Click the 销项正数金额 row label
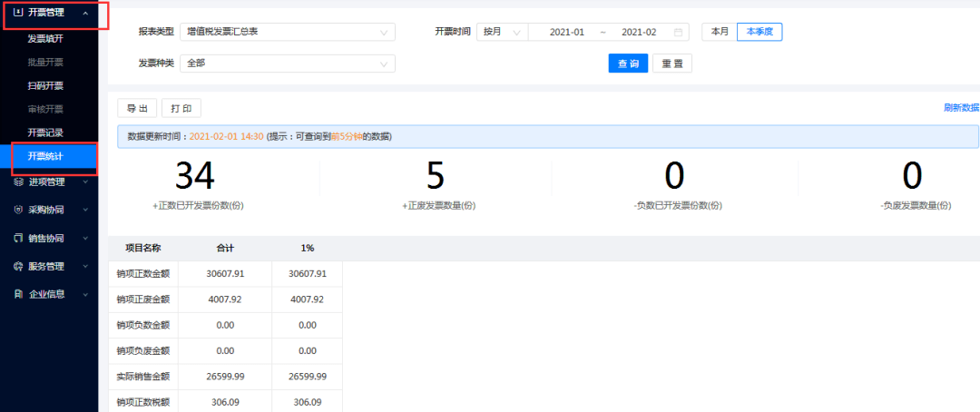The height and width of the screenshot is (412, 980). 143,274
